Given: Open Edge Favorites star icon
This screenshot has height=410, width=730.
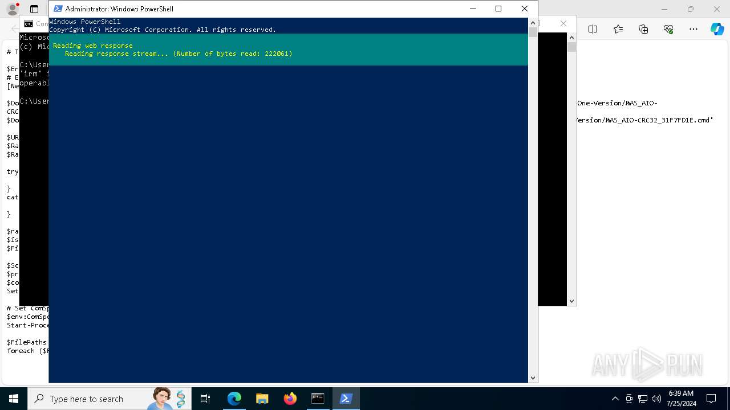Looking at the screenshot, I should (618, 29).
